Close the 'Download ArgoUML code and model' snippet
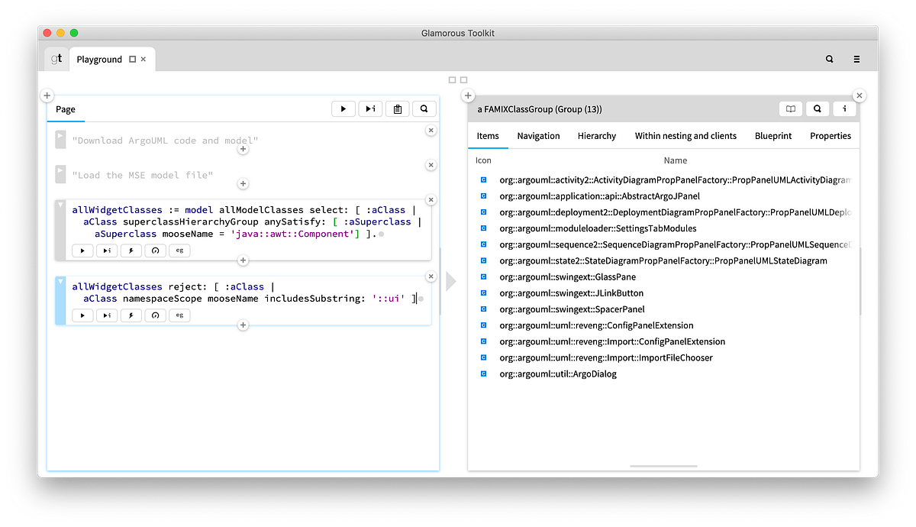This screenshot has height=527, width=916. tap(431, 131)
